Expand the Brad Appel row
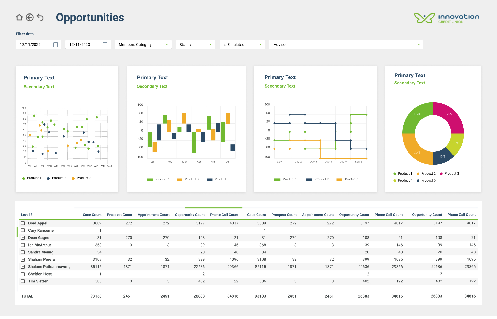Image resolution: width=497 pixels, height=319 pixels. 23,223
